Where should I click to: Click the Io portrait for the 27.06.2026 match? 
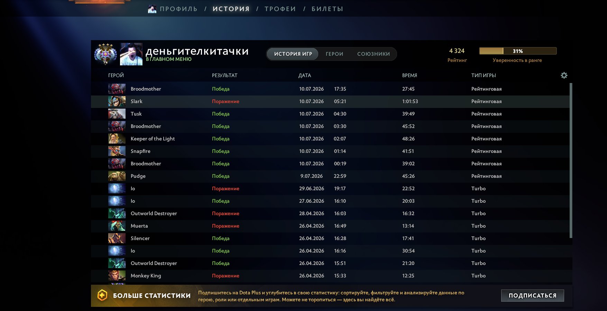coord(117,201)
